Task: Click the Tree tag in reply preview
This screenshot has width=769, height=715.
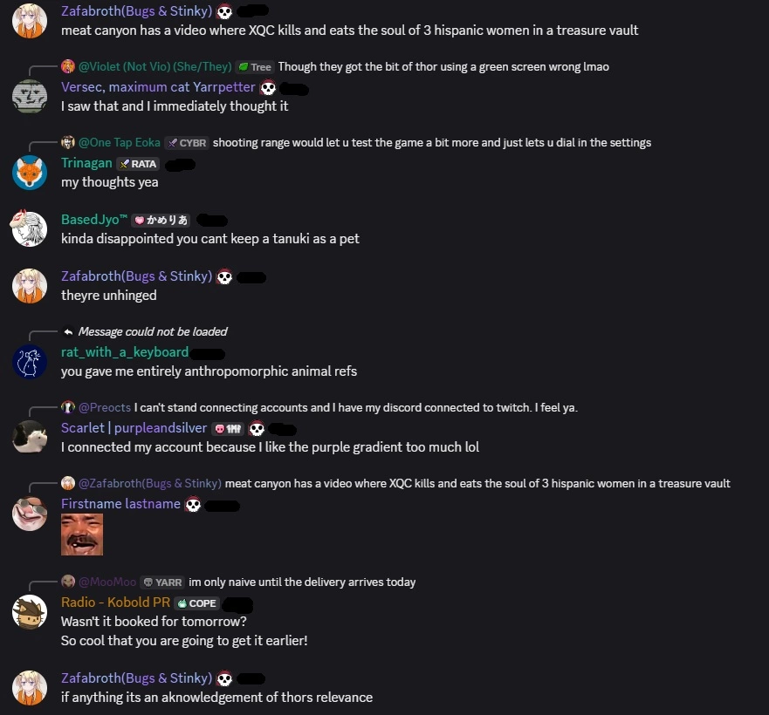Action: point(255,67)
